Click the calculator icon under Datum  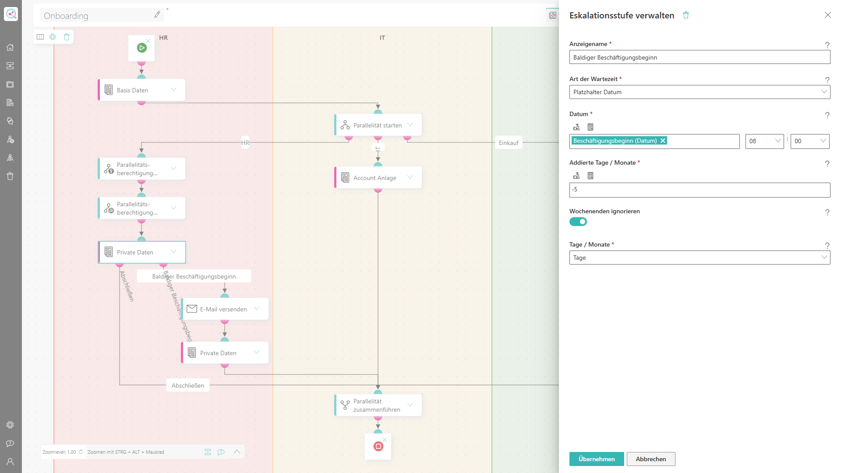click(x=590, y=127)
